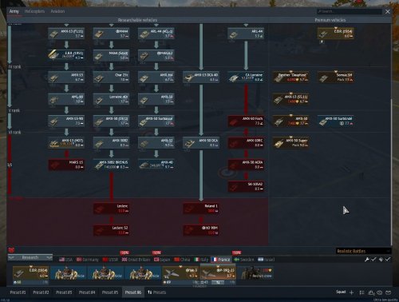Viewport: 399px width, 302px height.
Task: Click the red emblem icon above Research
Action: point(11,250)
